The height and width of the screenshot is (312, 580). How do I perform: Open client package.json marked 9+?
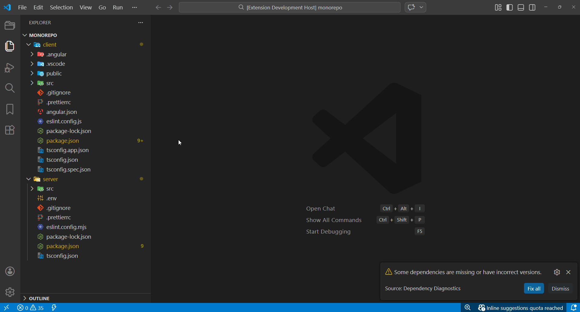(63, 141)
